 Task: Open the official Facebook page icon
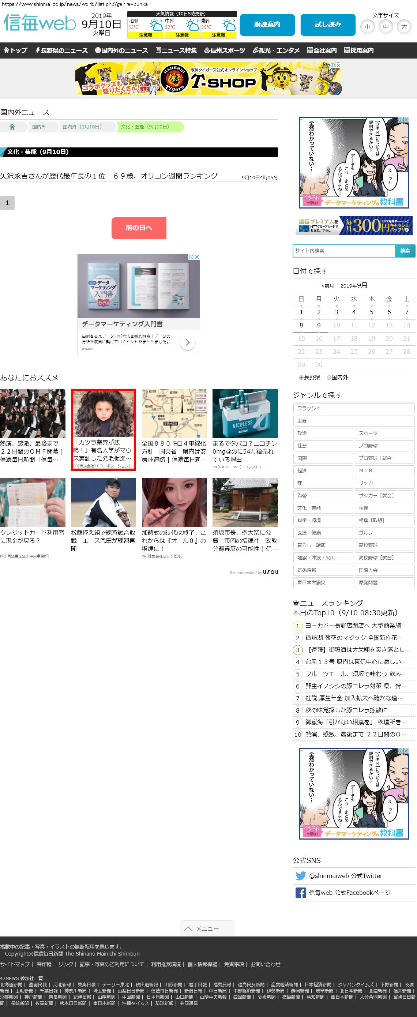click(301, 893)
